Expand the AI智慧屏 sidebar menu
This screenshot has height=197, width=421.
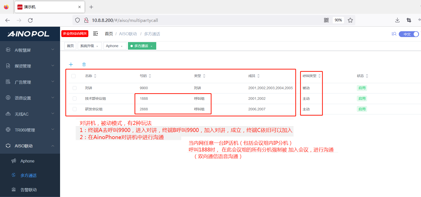tap(30, 50)
